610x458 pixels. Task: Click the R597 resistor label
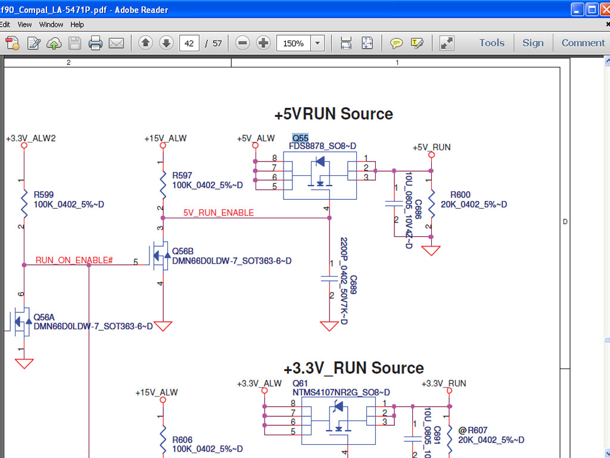(182, 176)
